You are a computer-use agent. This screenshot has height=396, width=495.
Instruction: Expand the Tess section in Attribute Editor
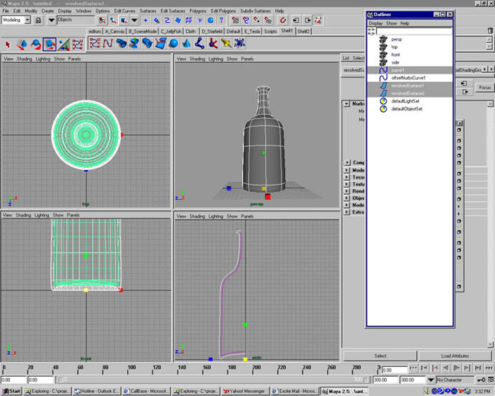(347, 177)
